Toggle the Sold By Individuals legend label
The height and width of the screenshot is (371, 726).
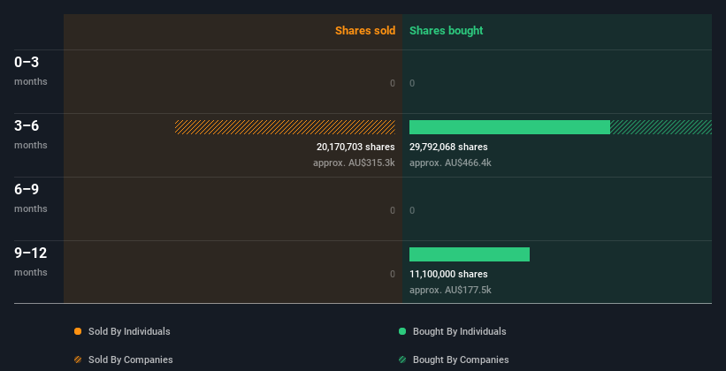click(129, 331)
